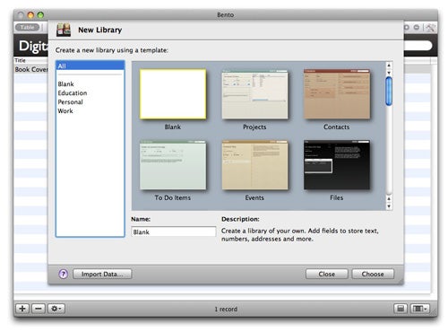Add a record with the plus button
448x332 pixels.
[22, 309]
